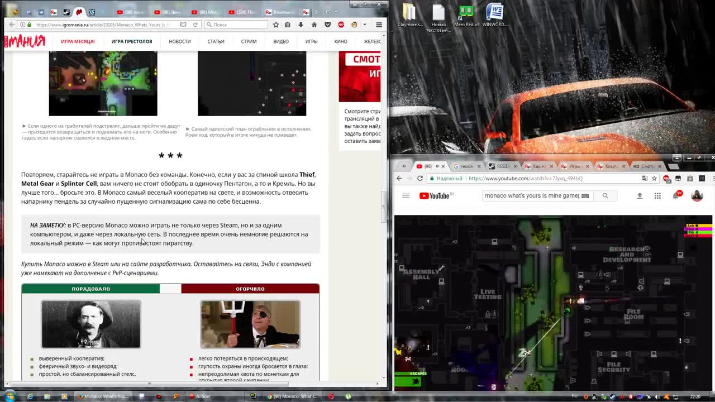Click the Игромания site logo

point(25,41)
